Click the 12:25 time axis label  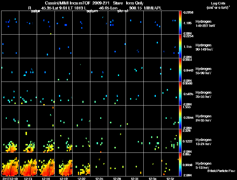pyautogui.click(x=99, y=179)
